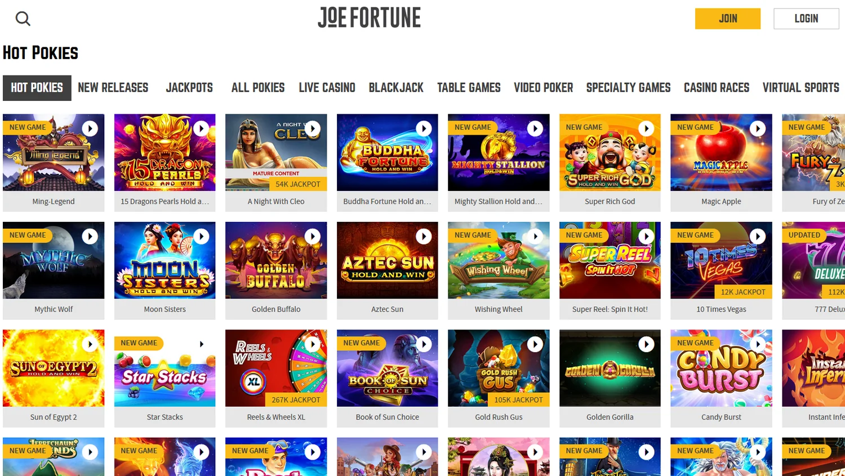Click play icon on Super Rich God tile
Image resolution: width=845 pixels, height=476 pixels.
[646, 128]
